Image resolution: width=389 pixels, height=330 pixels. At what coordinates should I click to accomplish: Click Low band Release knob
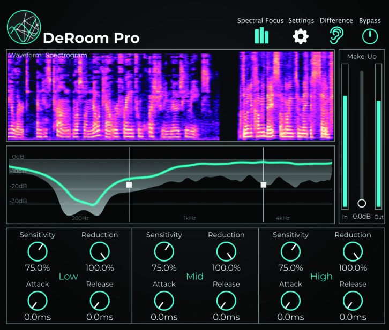point(100,301)
